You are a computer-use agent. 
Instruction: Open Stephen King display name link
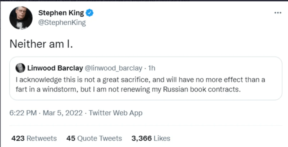pos(61,13)
